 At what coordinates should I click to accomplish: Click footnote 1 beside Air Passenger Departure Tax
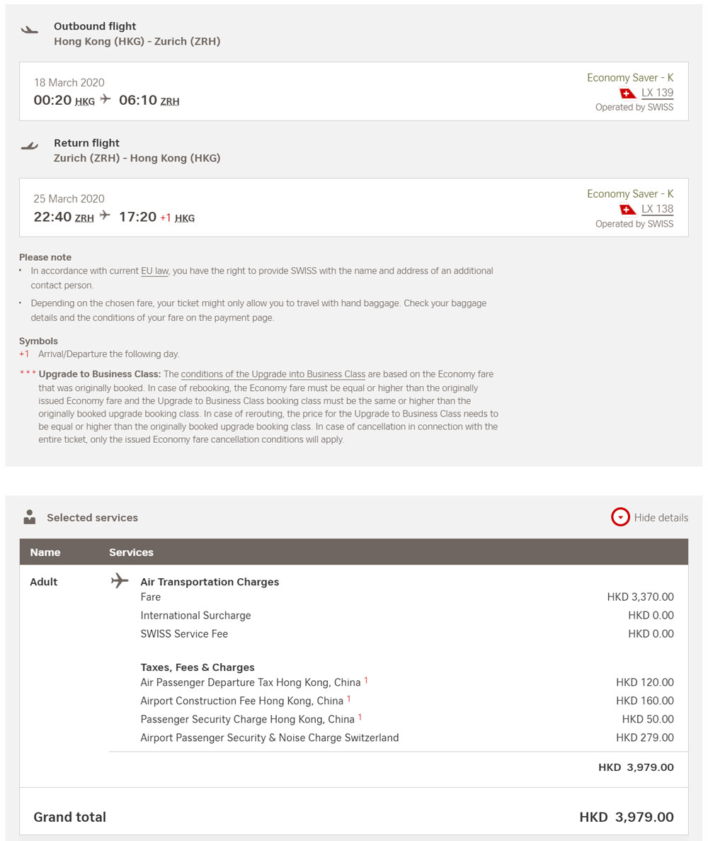pyautogui.click(x=366, y=681)
